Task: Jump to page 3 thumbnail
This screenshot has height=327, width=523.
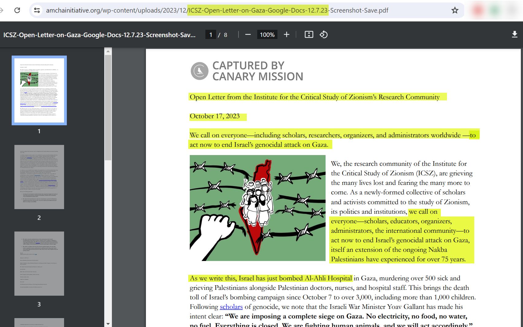Action: (x=39, y=263)
